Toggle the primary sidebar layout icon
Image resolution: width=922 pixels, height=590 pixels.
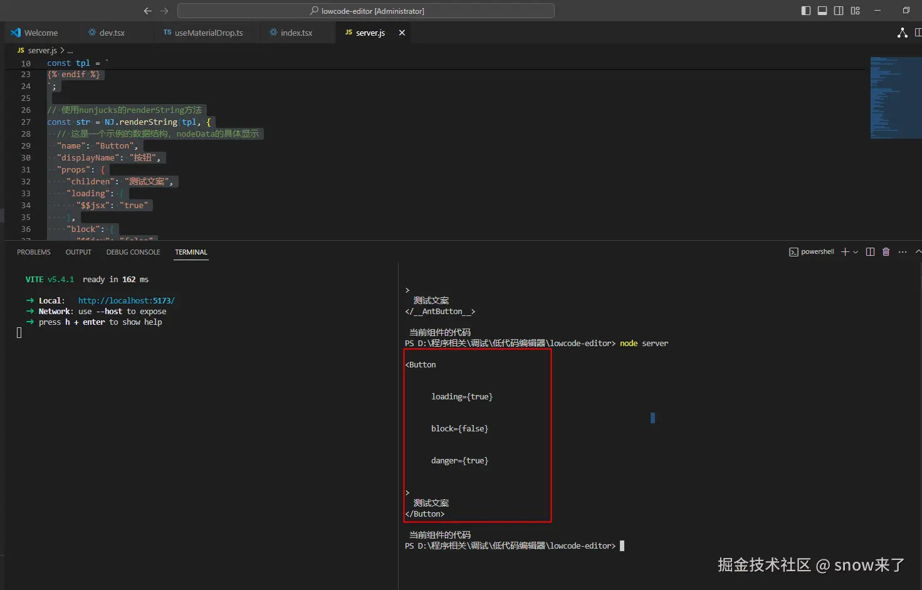click(806, 11)
